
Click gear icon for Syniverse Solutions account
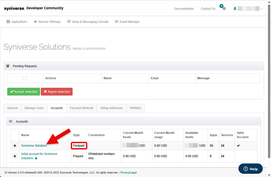click(15, 146)
